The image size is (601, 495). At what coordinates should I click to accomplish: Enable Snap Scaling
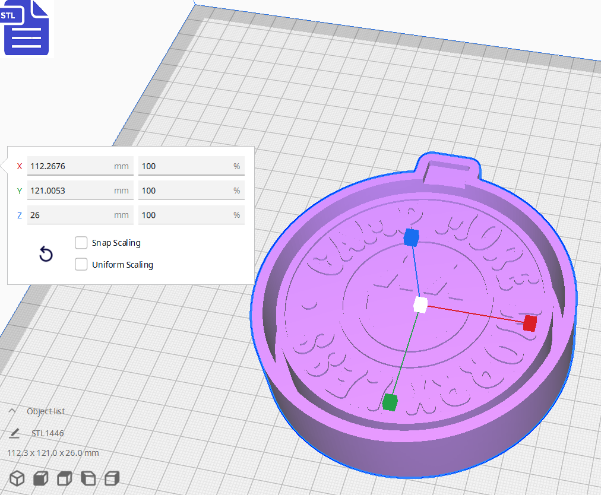click(x=81, y=242)
